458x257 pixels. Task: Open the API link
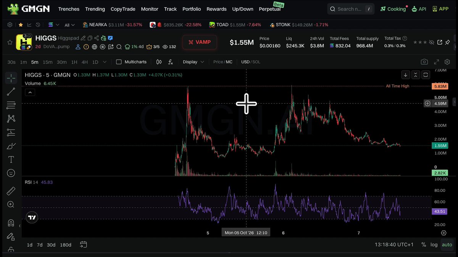pyautogui.click(x=419, y=9)
